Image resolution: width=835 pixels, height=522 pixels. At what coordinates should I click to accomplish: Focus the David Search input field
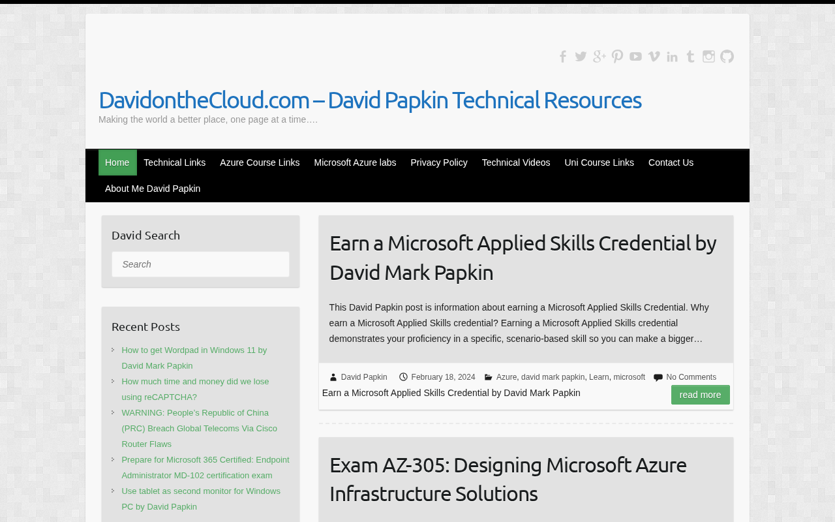[200, 264]
